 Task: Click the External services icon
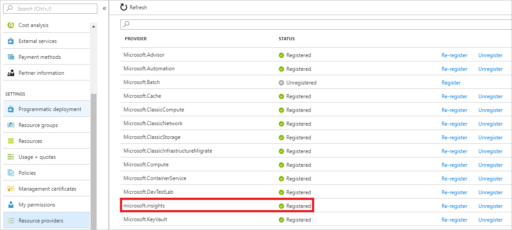11,41
